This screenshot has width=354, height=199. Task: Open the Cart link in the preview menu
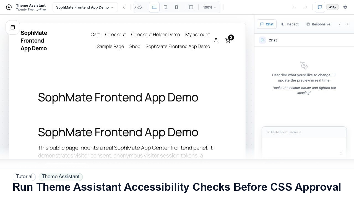point(95,35)
